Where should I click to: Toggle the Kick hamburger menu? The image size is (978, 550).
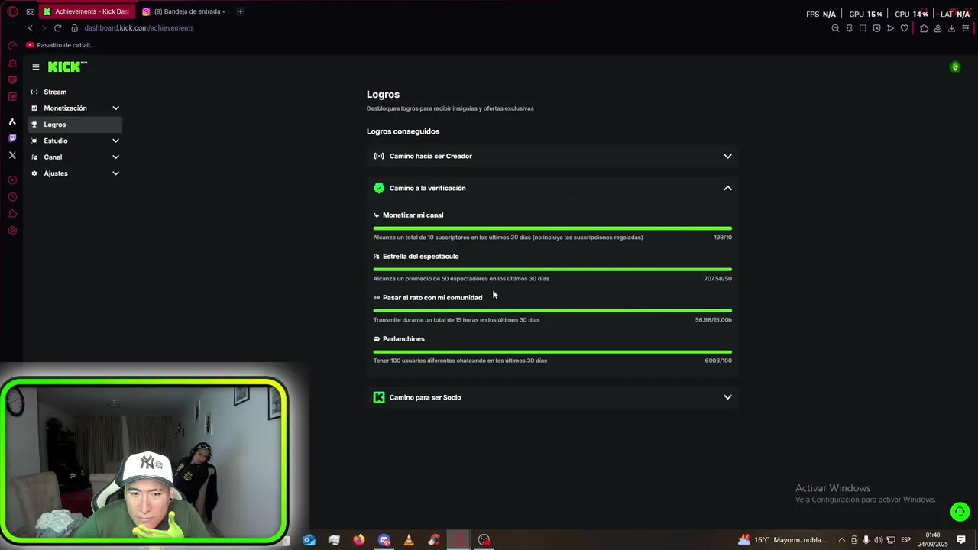(35, 67)
